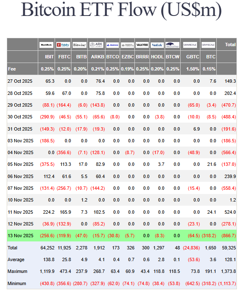Viewport: 247px width, 296px height.
Task: Click the 05 Nov 2025 date cell
Action: click(21, 165)
